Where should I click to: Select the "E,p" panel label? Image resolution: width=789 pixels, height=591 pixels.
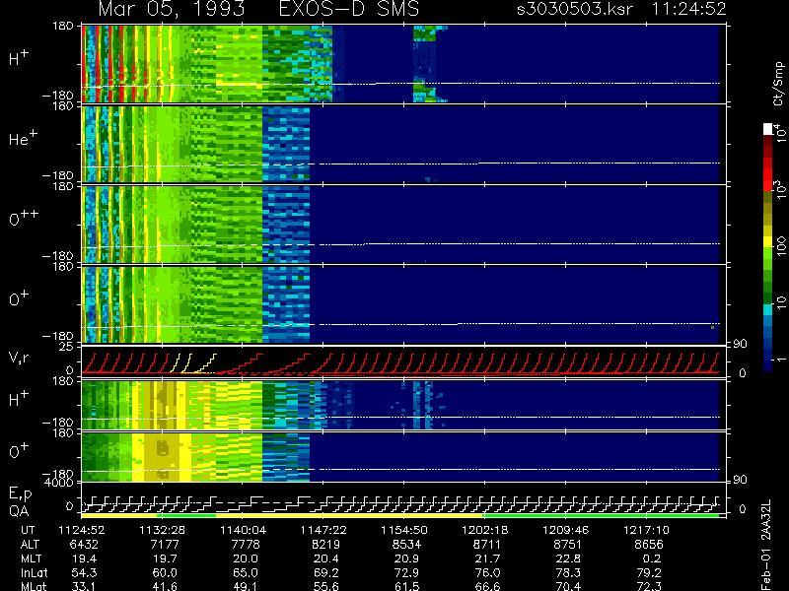point(20,494)
